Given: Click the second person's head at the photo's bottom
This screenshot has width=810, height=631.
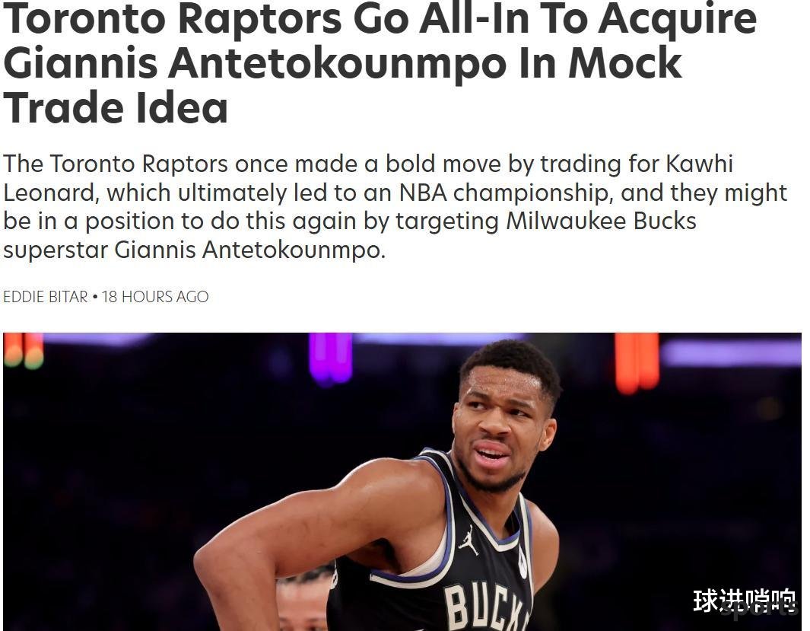Looking at the screenshot, I should pos(305,600).
